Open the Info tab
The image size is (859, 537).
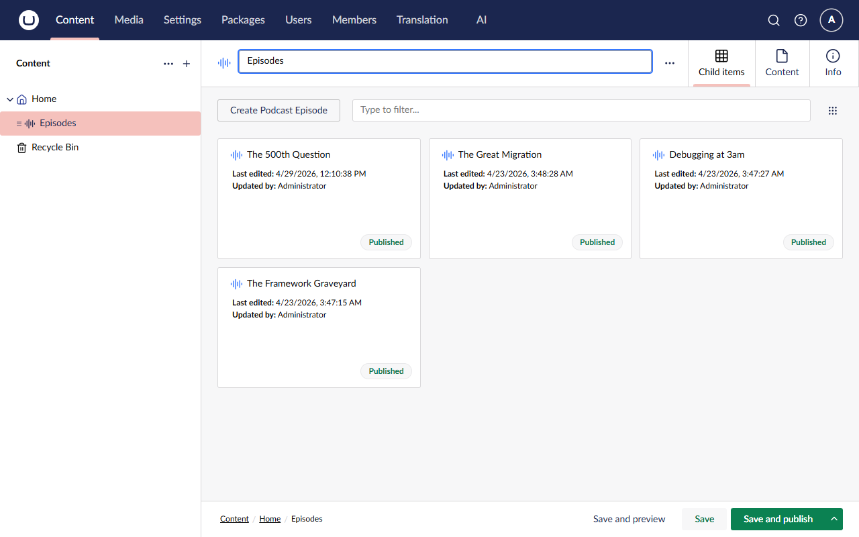(x=833, y=64)
